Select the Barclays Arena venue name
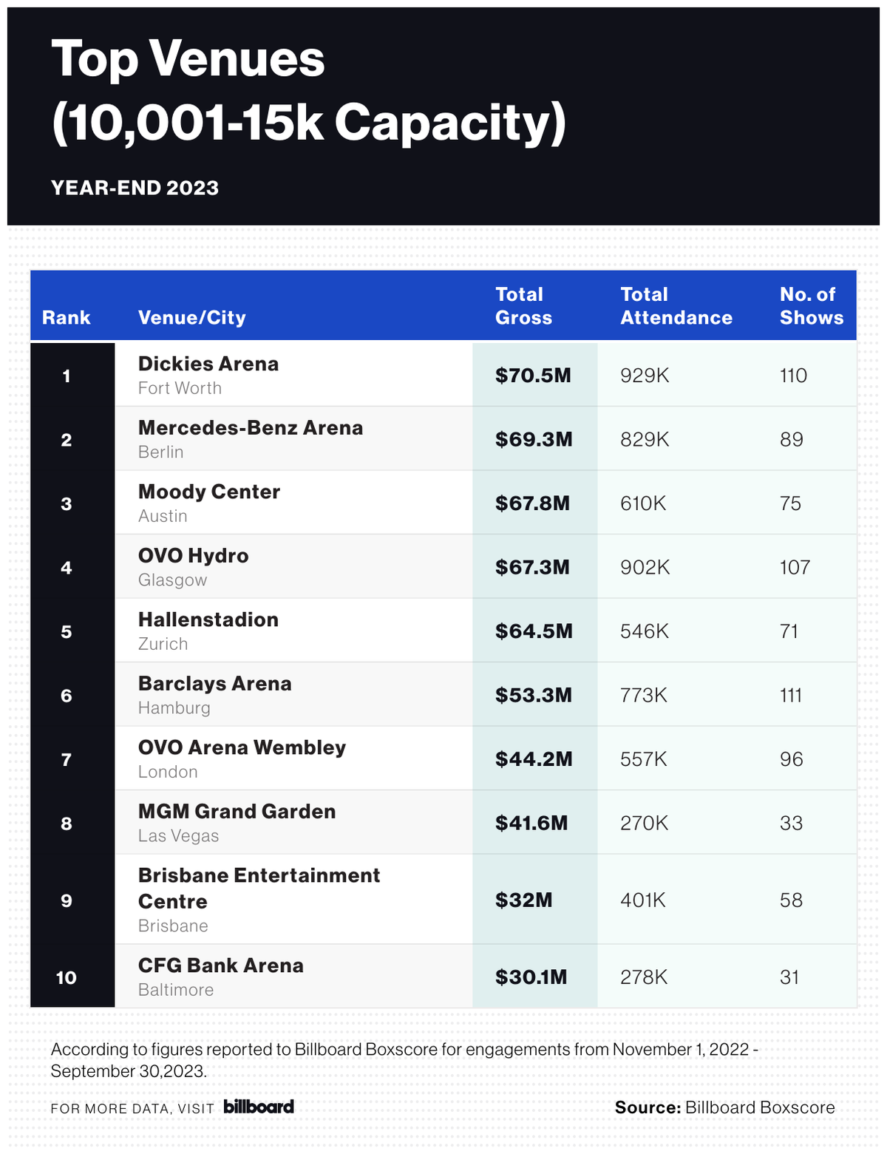This screenshot has height=1154, width=887. tap(214, 684)
